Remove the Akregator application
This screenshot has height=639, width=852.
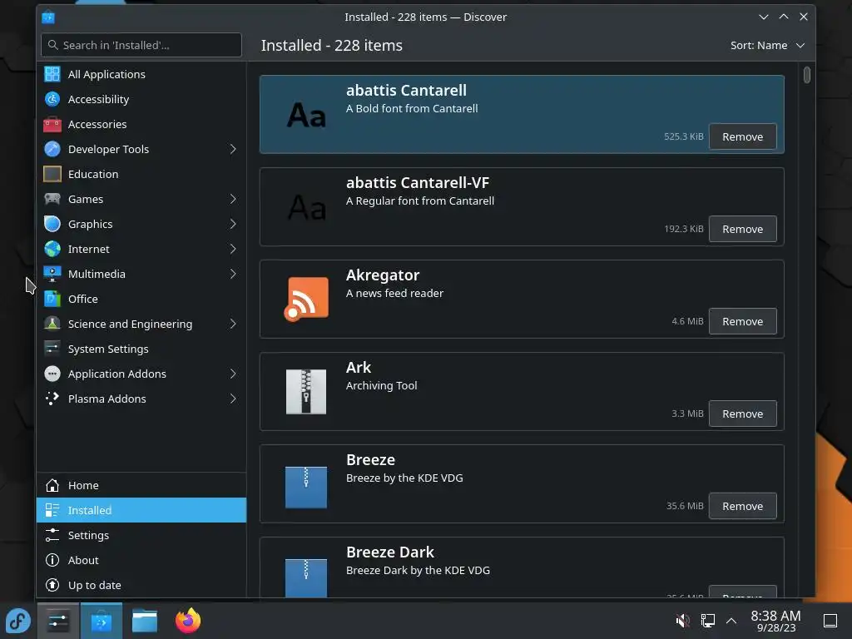(742, 322)
